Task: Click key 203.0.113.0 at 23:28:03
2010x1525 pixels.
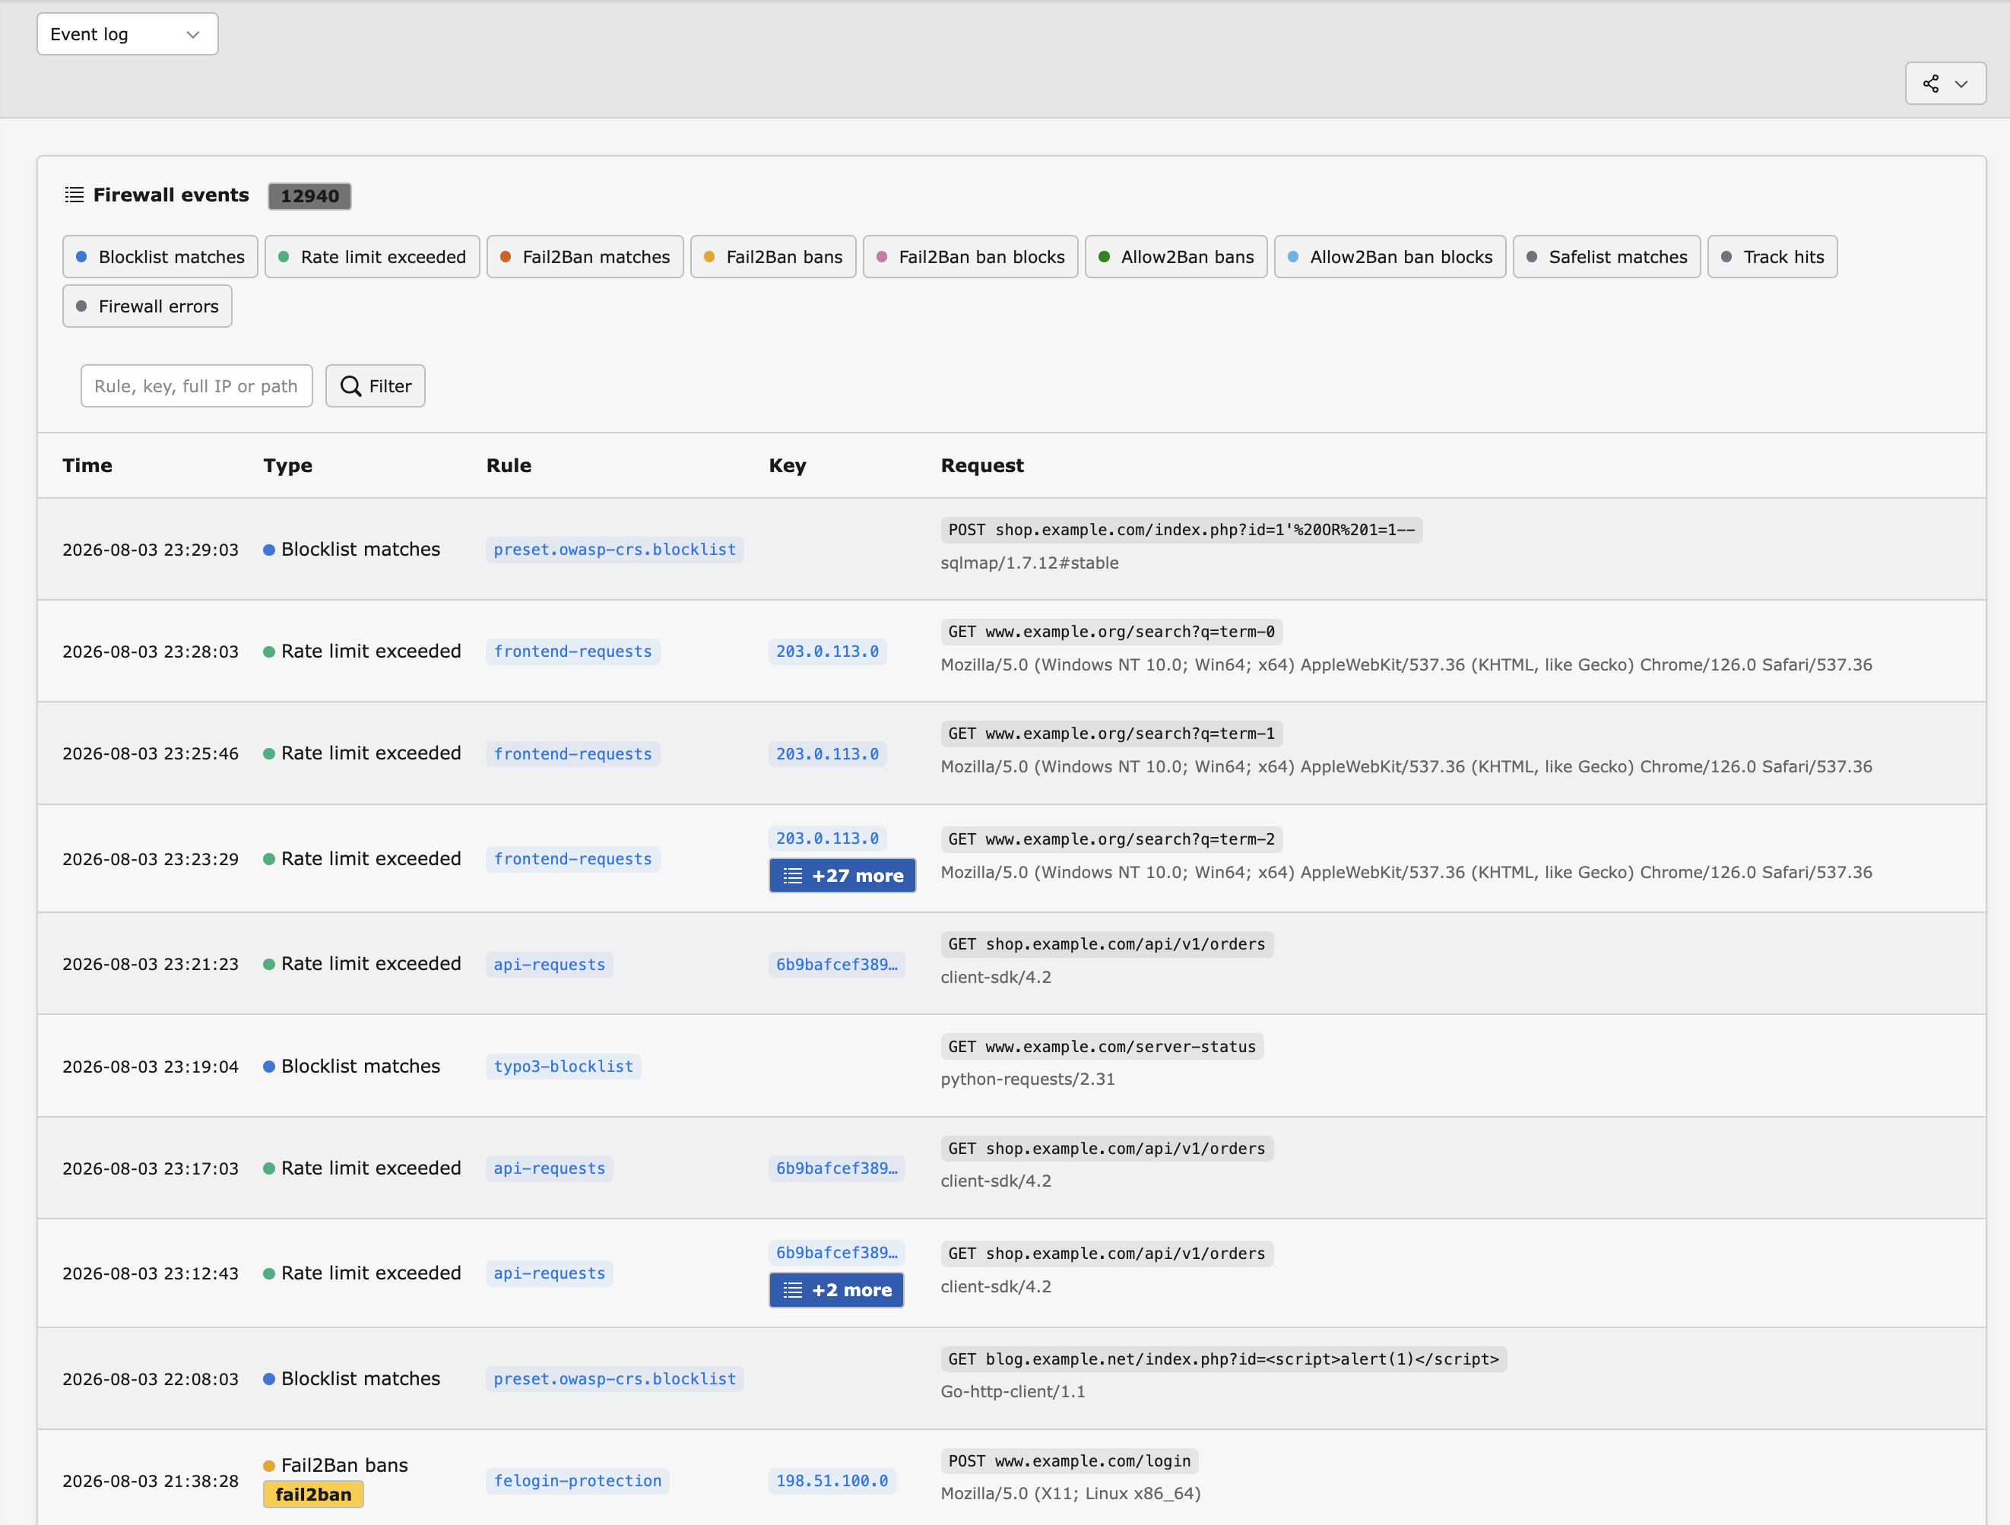Action: [827, 652]
